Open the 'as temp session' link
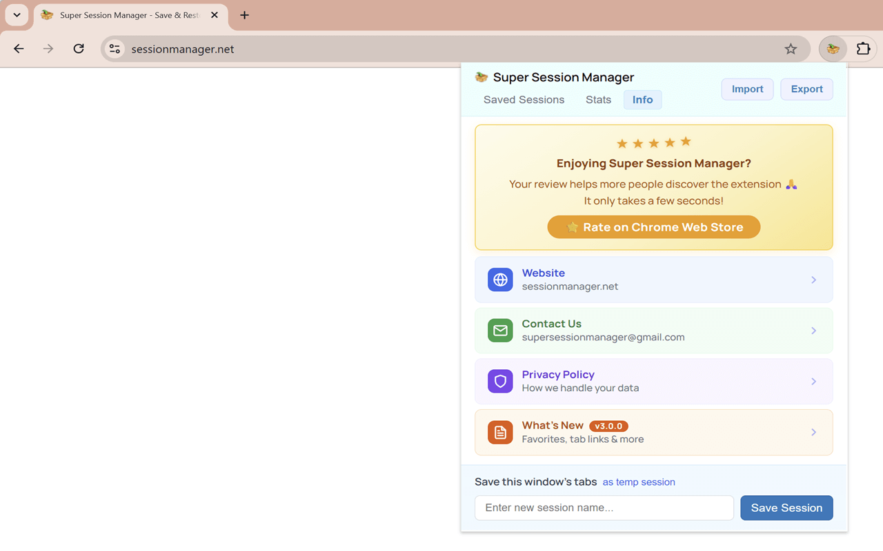This screenshot has width=883, height=551. pyautogui.click(x=638, y=481)
